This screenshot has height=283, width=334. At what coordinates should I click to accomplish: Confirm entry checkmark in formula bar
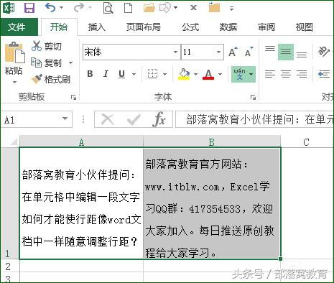click(x=134, y=119)
